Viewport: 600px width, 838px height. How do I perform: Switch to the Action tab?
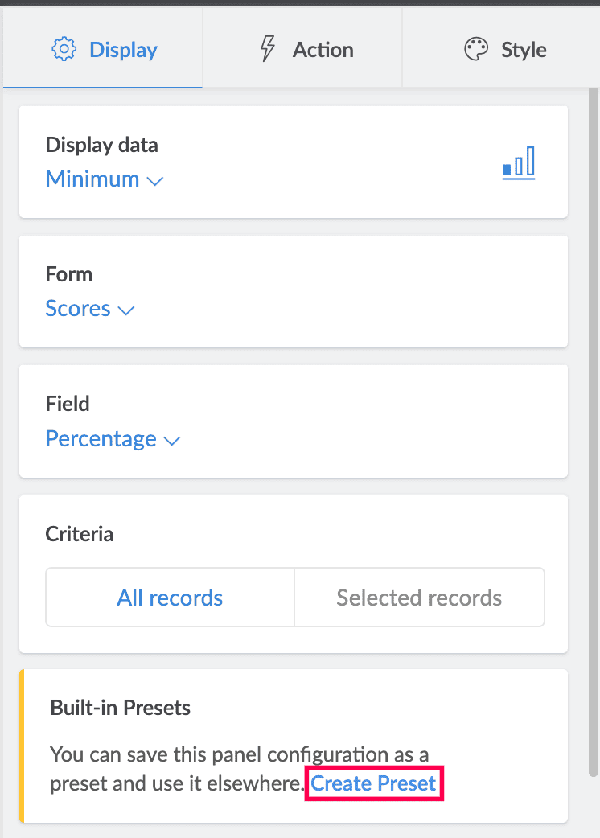[x=323, y=50]
